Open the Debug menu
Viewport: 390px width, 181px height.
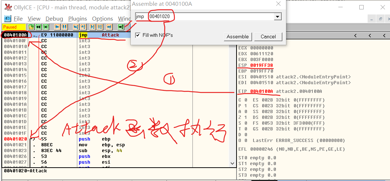(54, 18)
